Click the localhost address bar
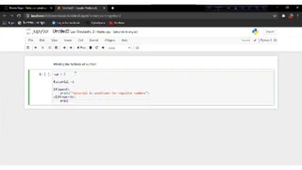This screenshot has width=302, height=170. 150,16
